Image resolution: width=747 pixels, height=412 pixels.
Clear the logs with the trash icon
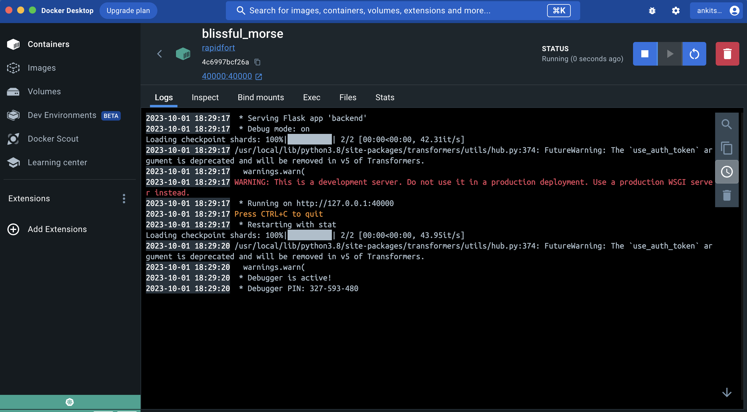tap(726, 195)
